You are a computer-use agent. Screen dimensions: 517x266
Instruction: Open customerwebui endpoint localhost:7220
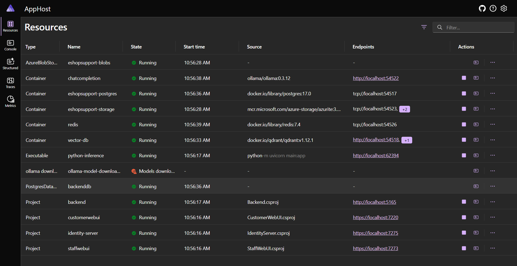click(x=376, y=218)
